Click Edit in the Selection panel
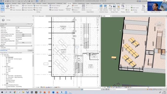The height and width of the screenshot is (94, 167). 128,10
